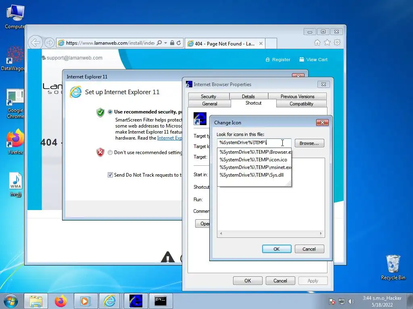Open address bar autocomplete dropdown arrow
This screenshot has height=309, width=413.
165,43
